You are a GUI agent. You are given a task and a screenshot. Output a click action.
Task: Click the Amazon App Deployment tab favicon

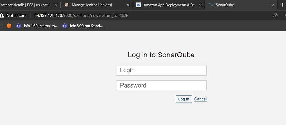coord(139,5)
